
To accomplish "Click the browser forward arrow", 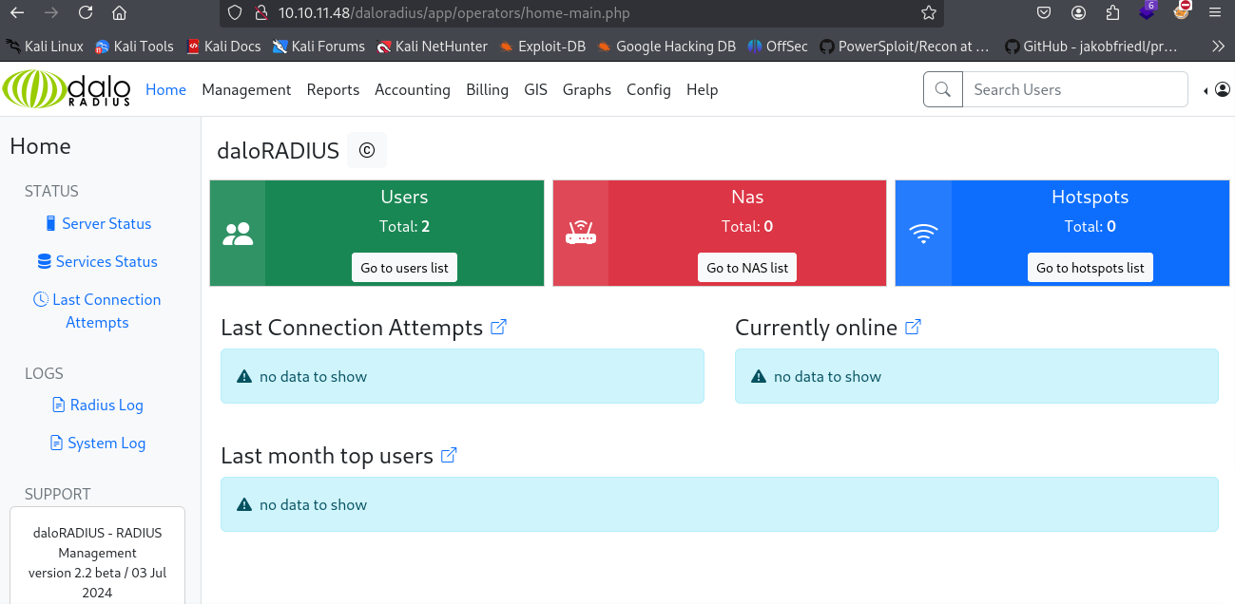I will pyautogui.click(x=50, y=13).
